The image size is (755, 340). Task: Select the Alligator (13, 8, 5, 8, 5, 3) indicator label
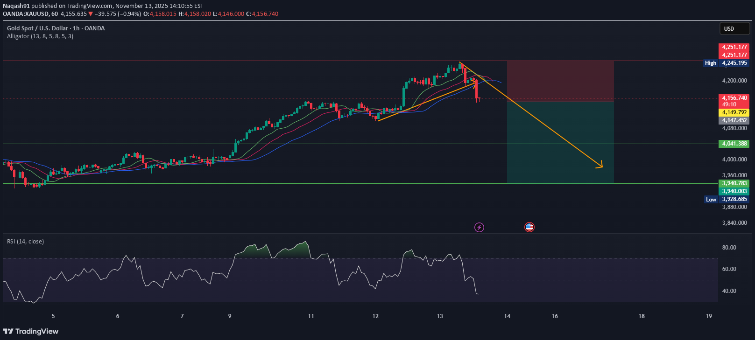pos(40,36)
